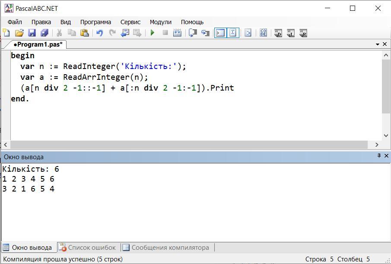This screenshot has height=264, width=391.
Task: Click the Строка 5 status indicator
Action: pos(319,259)
